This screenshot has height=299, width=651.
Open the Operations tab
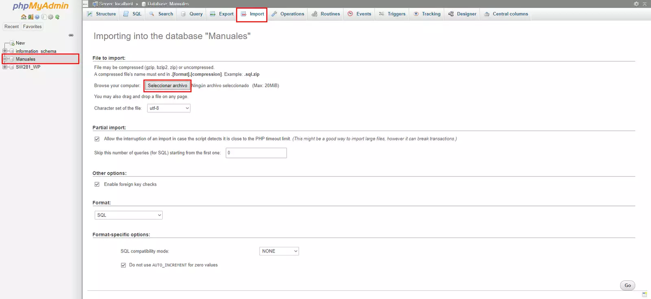288,14
